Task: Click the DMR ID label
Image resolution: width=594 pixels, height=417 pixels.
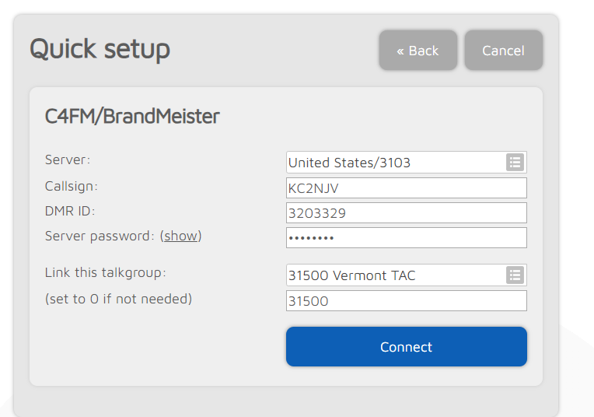Action: coord(70,211)
